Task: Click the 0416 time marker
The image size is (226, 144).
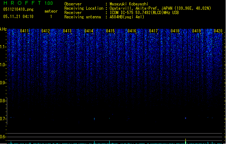Action: (x=132, y=31)
